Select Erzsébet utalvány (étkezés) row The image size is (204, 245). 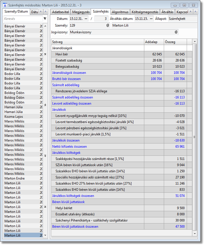122,214
